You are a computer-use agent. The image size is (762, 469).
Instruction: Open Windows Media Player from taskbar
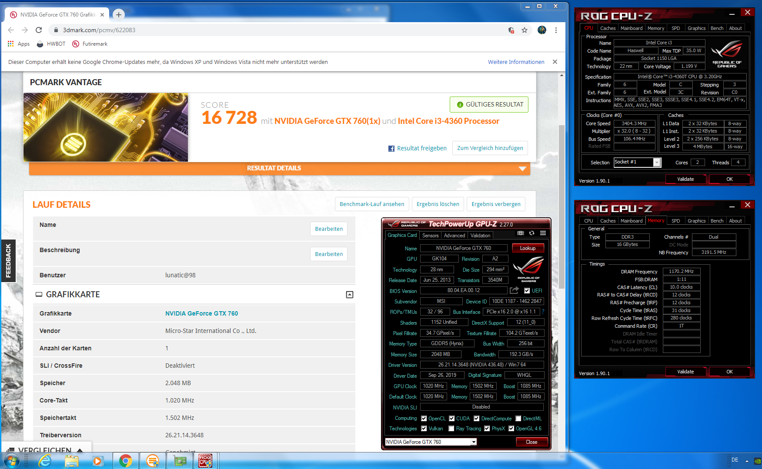[x=98, y=461]
